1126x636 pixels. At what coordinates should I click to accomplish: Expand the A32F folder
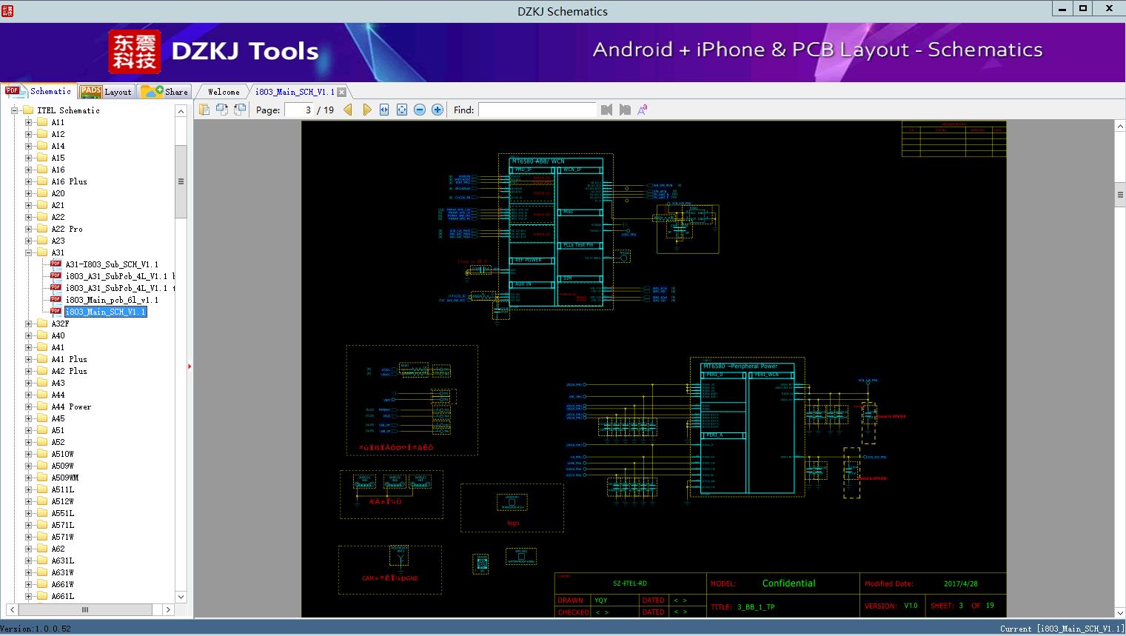tap(29, 324)
